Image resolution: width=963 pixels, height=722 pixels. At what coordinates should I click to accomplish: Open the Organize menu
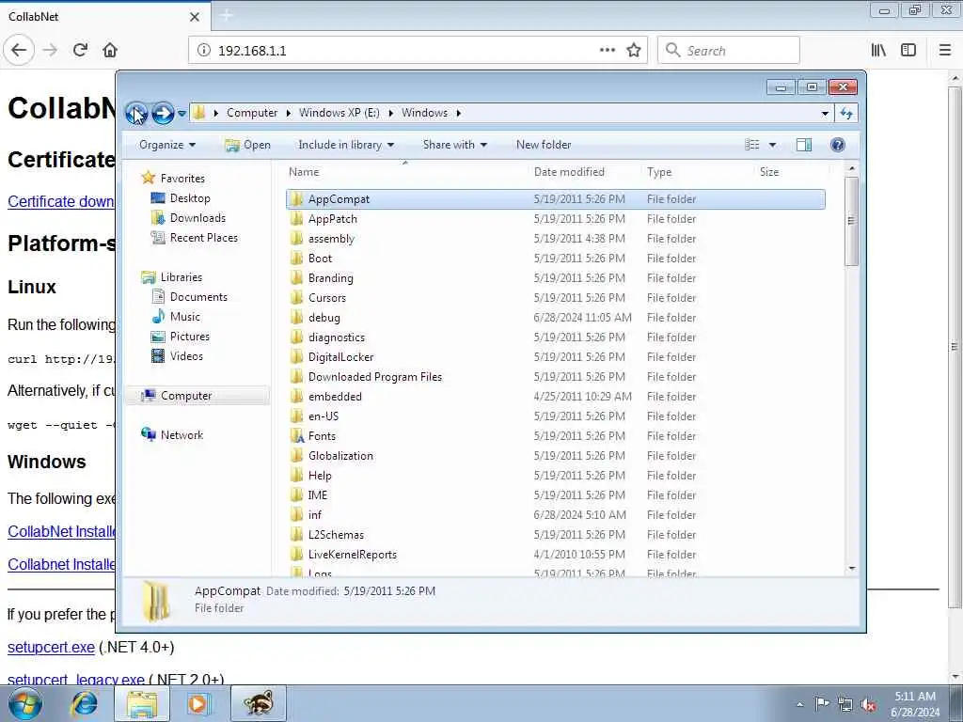click(x=167, y=145)
